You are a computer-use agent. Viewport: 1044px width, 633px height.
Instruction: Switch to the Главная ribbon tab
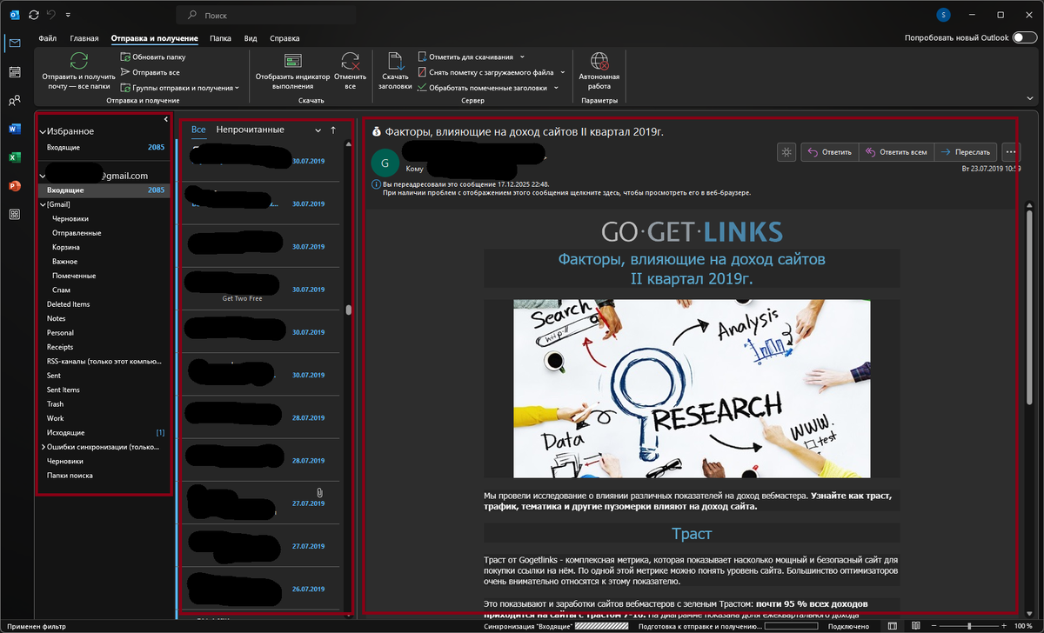point(84,38)
